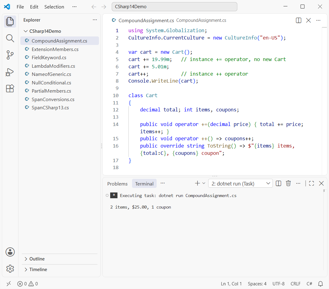This screenshot has height=289, width=329.
Task: Open NullConditional.cs file
Action: pyautogui.click(x=59, y=83)
